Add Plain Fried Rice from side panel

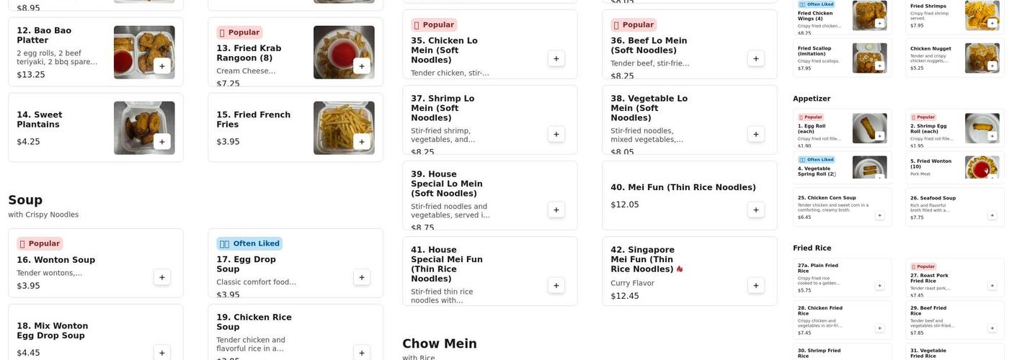tap(879, 286)
